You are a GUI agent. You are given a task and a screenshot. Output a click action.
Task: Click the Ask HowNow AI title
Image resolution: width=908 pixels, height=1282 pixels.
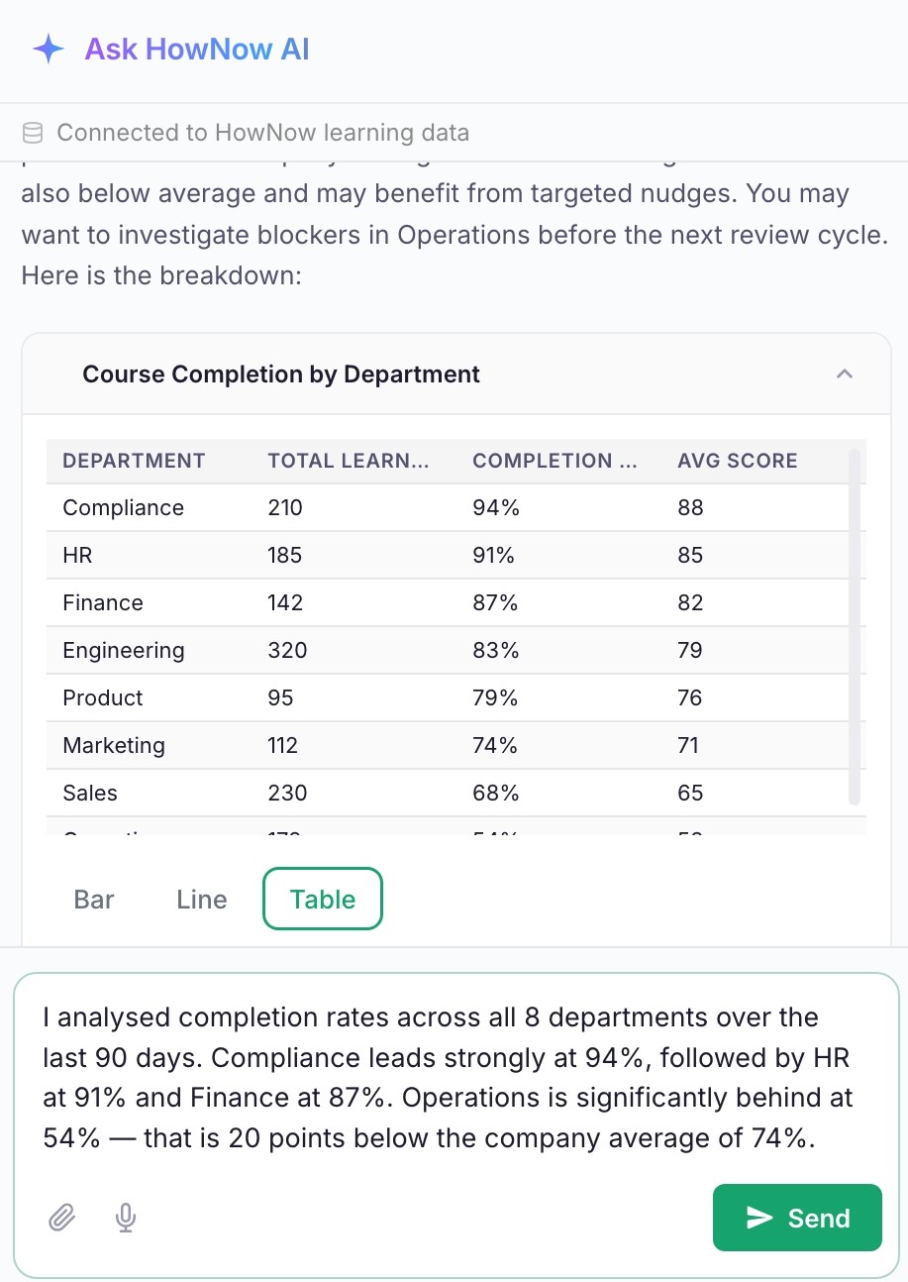coord(197,49)
